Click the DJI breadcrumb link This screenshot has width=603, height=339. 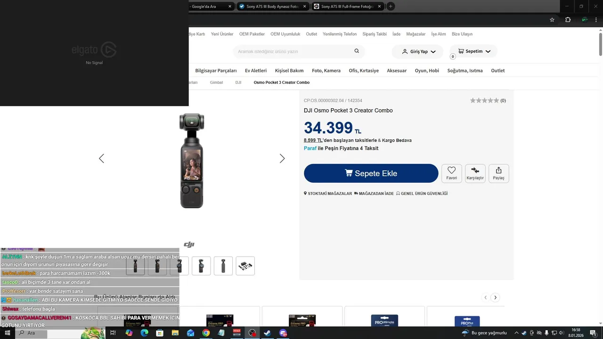pyautogui.click(x=238, y=82)
